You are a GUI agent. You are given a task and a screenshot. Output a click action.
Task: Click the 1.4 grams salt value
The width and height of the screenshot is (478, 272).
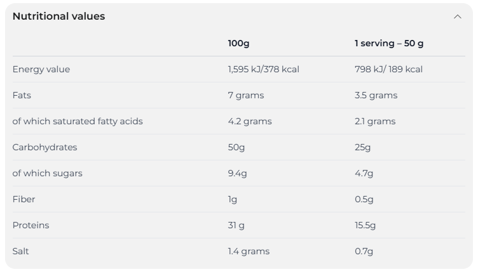pyautogui.click(x=249, y=251)
